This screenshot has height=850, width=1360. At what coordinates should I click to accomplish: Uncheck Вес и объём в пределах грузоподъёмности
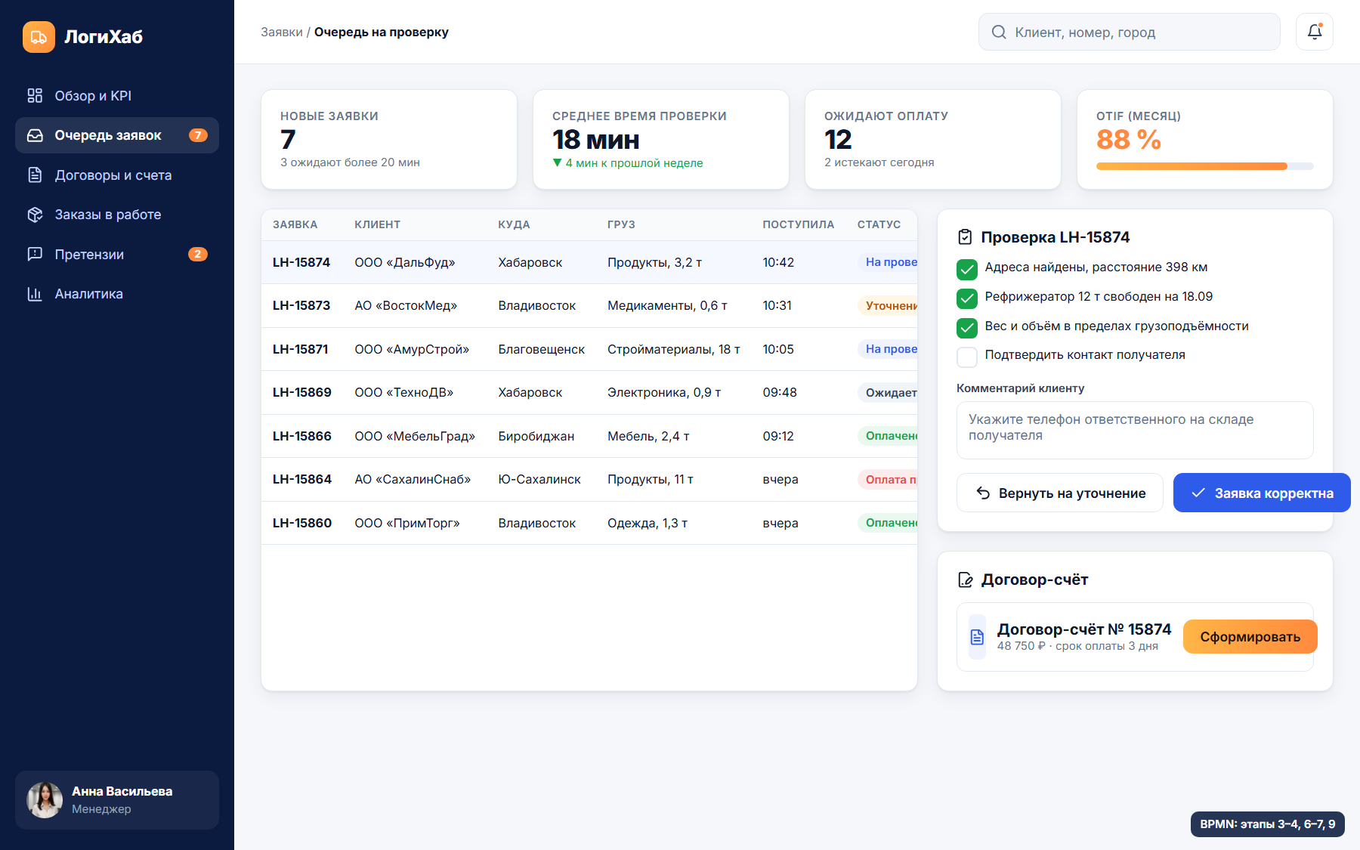click(x=967, y=328)
